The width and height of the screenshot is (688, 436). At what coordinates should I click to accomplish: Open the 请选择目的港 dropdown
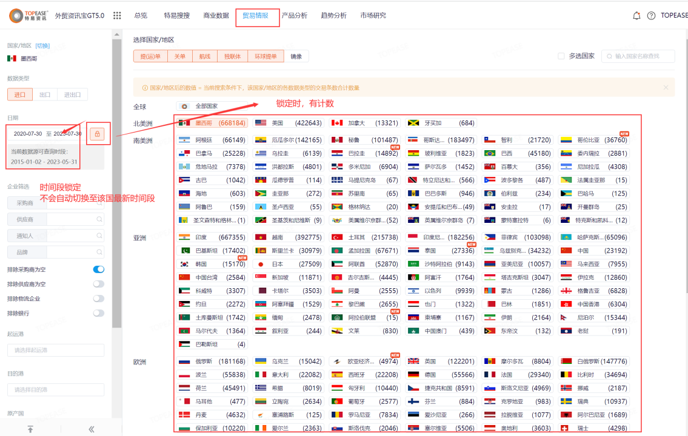(56, 389)
